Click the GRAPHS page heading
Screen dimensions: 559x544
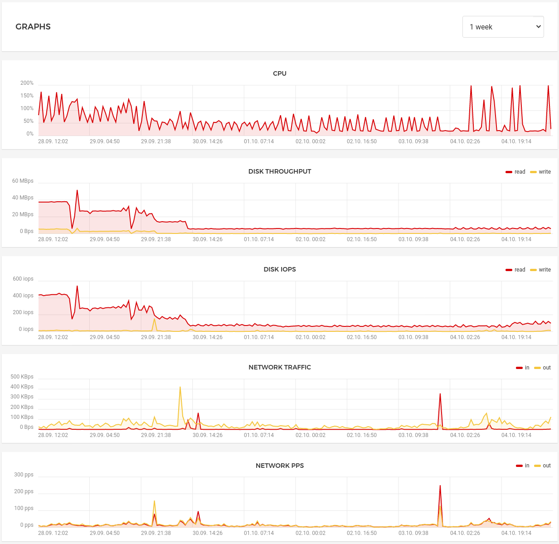tap(33, 27)
